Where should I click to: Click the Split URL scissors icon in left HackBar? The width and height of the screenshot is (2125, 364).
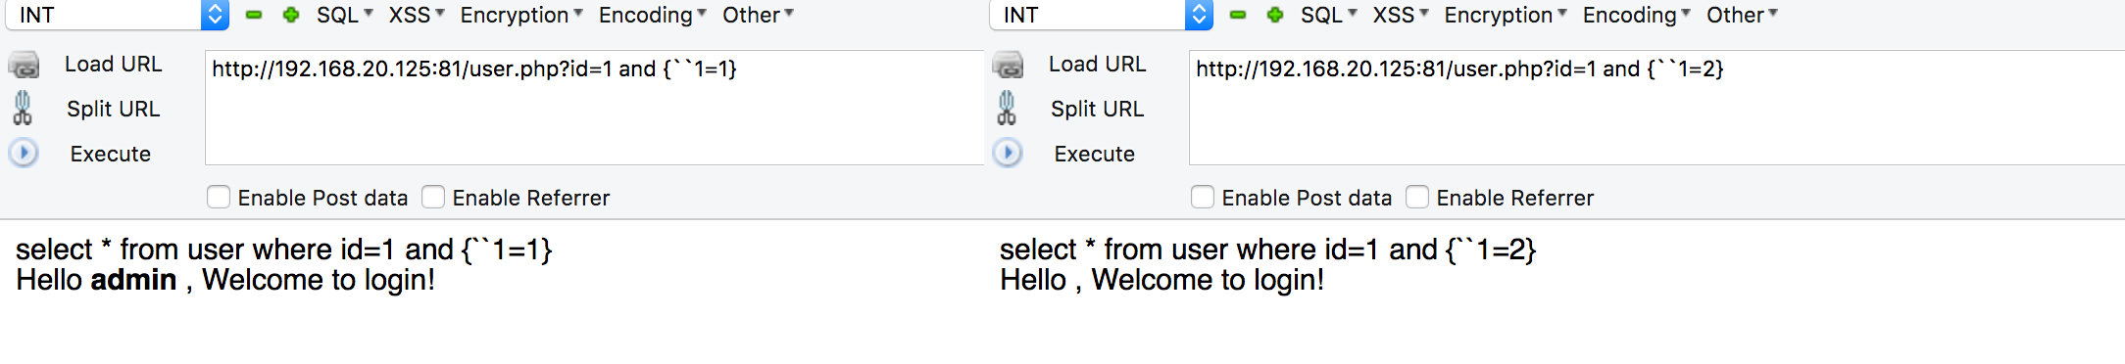tap(23, 109)
